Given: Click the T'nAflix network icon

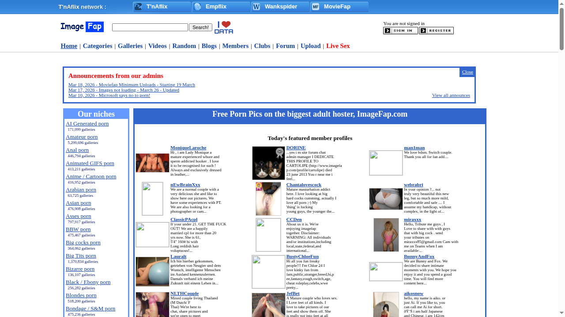Looking at the screenshot, I should [138, 7].
